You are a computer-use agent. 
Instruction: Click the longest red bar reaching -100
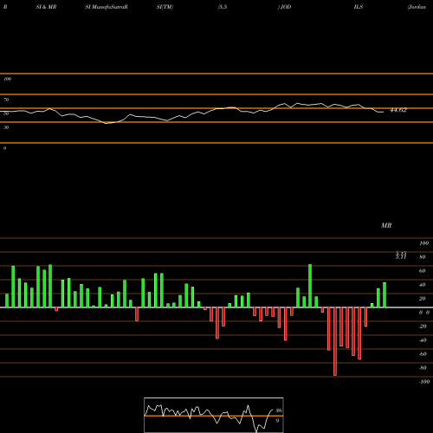pyautogui.click(x=335, y=341)
